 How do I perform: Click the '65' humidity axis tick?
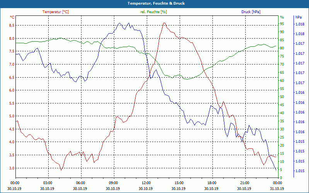pyautogui.click(x=282, y=73)
